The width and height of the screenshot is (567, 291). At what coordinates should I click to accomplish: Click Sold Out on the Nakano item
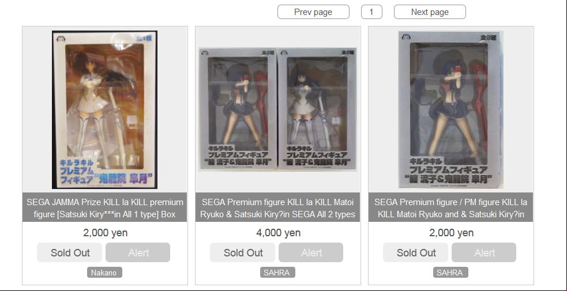click(x=69, y=252)
